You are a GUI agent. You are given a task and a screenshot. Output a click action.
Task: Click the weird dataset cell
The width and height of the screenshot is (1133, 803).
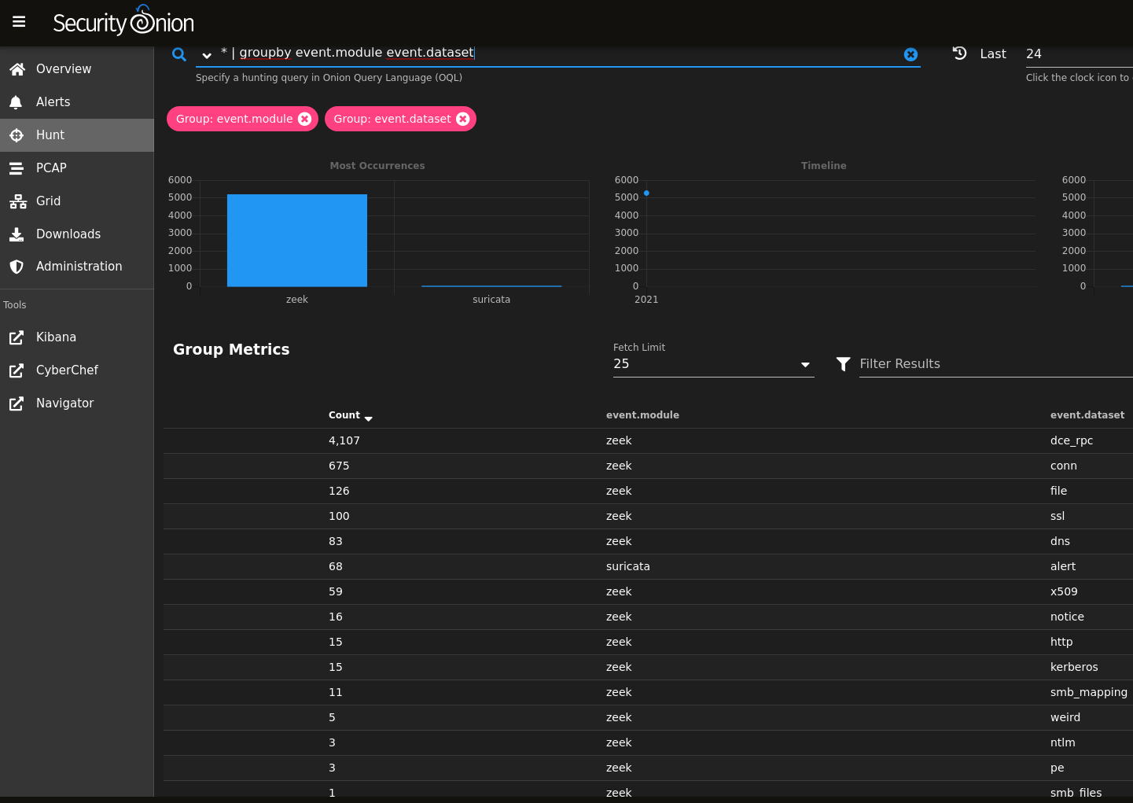(x=1065, y=717)
